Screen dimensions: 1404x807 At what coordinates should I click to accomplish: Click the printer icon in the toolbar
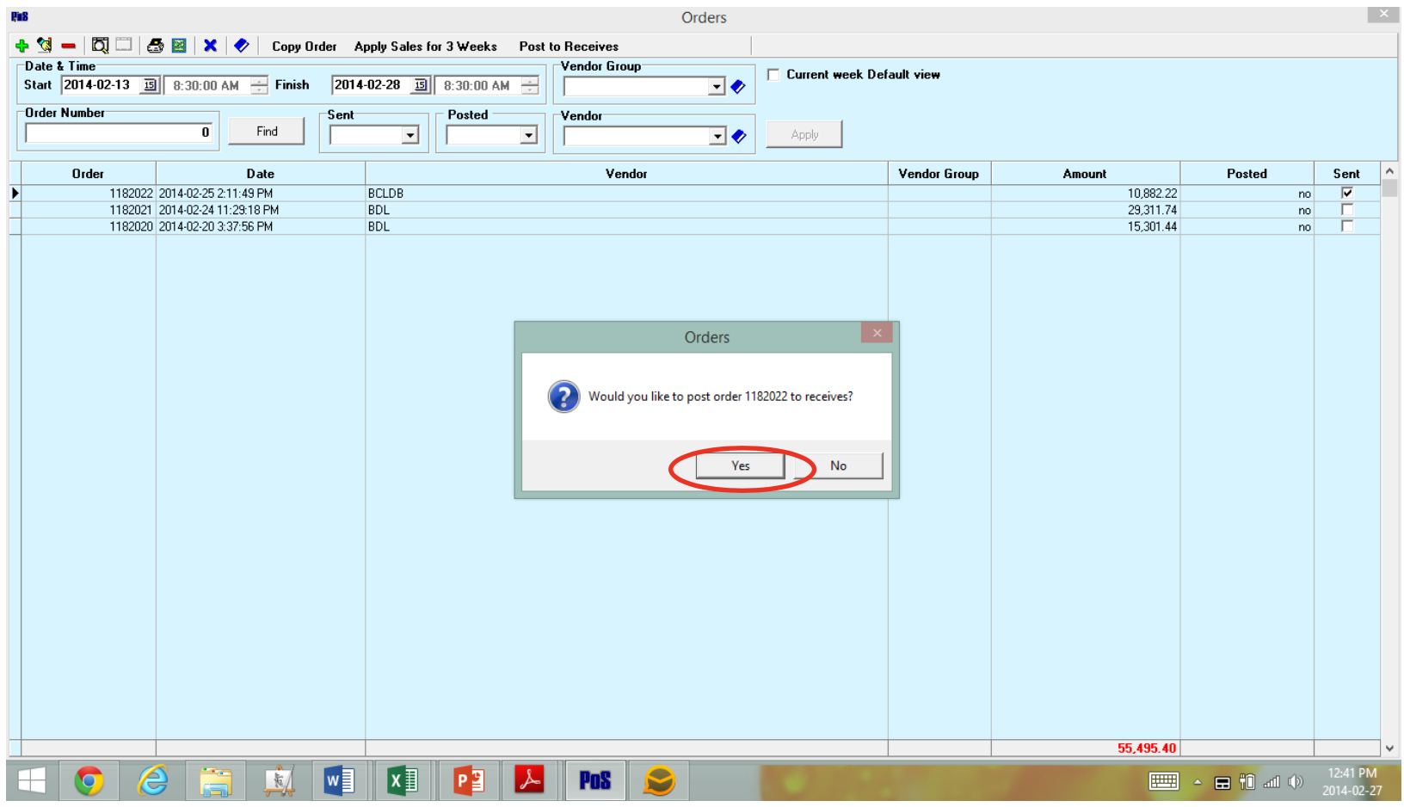pyautogui.click(x=155, y=46)
